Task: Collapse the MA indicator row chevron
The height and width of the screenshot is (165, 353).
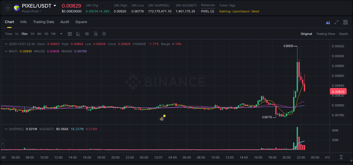Action: coord(6,51)
